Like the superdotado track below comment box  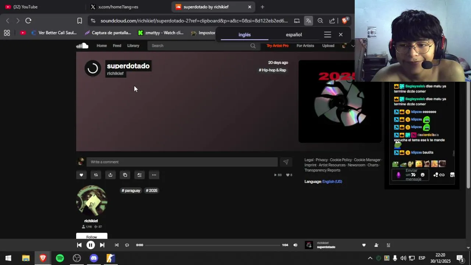tap(81, 175)
